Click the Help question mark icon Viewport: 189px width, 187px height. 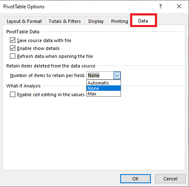tap(160, 6)
